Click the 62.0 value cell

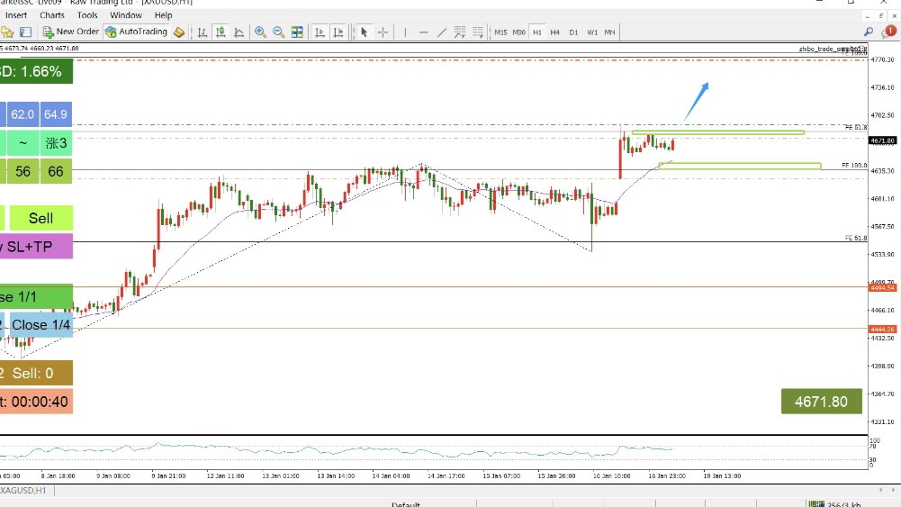coord(23,114)
